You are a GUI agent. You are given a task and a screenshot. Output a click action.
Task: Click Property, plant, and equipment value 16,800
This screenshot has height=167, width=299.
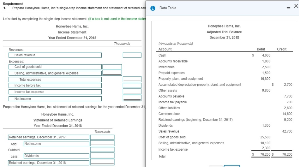click(265, 79)
